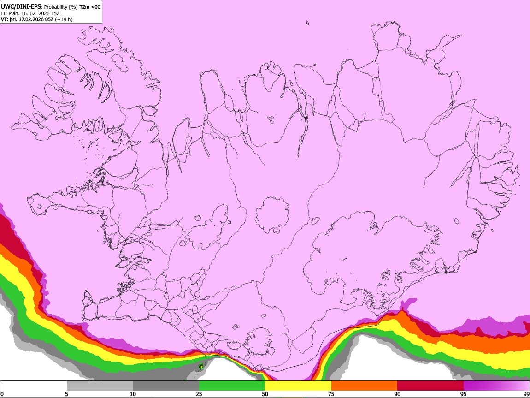Screen dimensions: 530x398
Task: Click the orange 75–90 legend segment
Action: [365, 386]
